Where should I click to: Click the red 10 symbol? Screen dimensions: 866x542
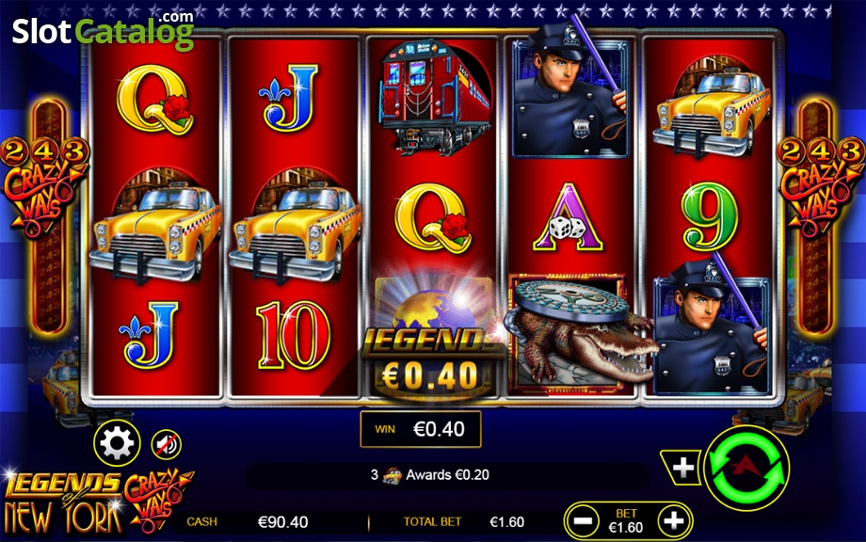tap(293, 336)
